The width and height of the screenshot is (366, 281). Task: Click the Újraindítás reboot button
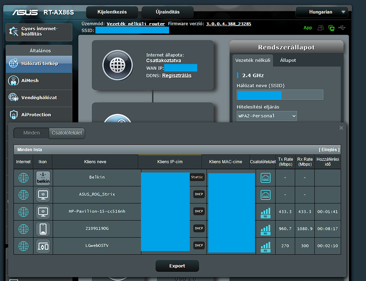coord(168,12)
